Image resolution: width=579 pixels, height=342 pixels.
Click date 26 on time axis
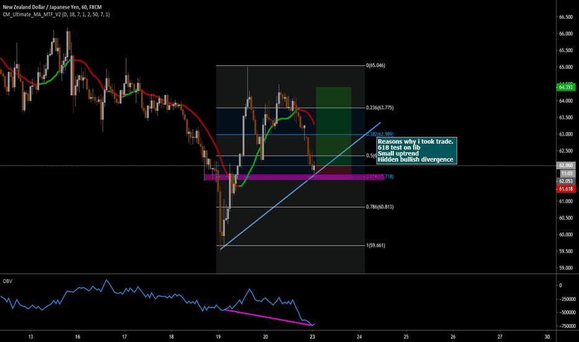453,337
